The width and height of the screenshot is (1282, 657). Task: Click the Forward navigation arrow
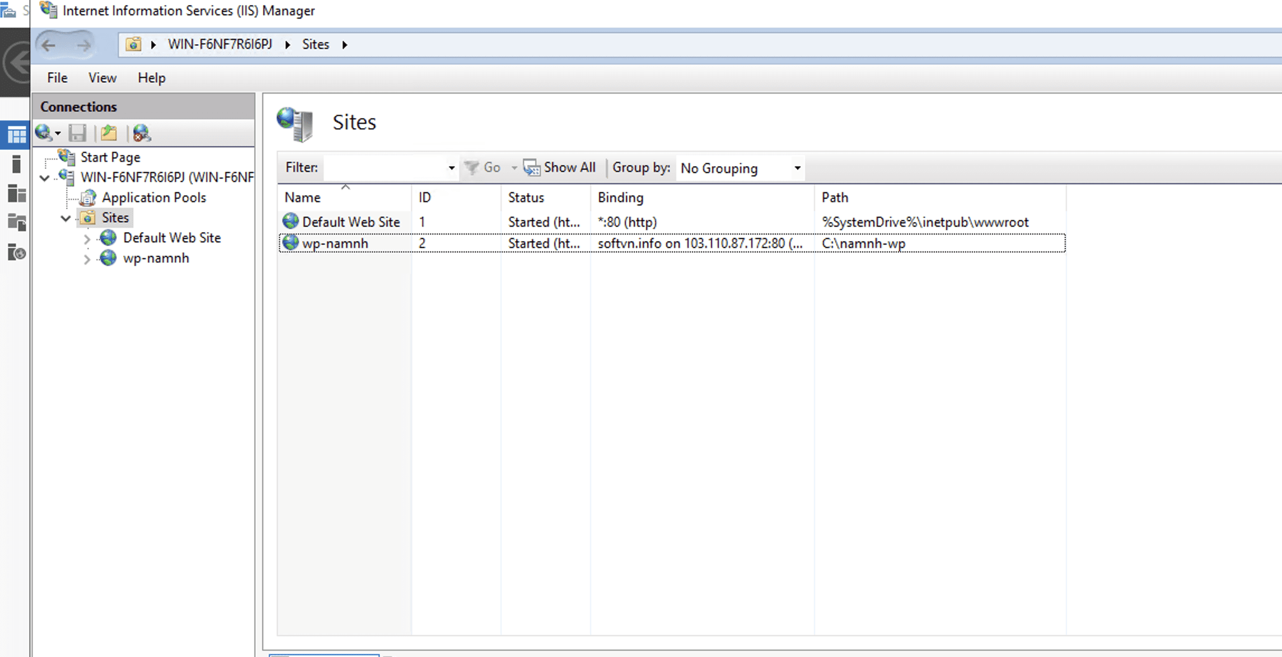[x=83, y=45]
